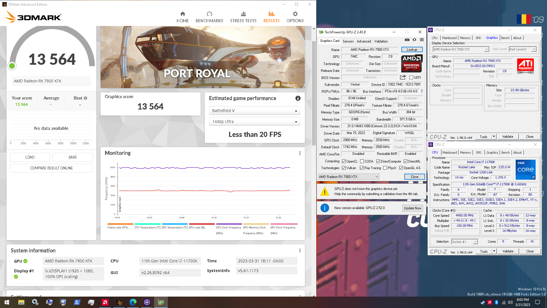Viewport: 547px width, 308px height.
Task: Click the GPU Load (%) legend color bar
Action: click(x=202, y=224)
